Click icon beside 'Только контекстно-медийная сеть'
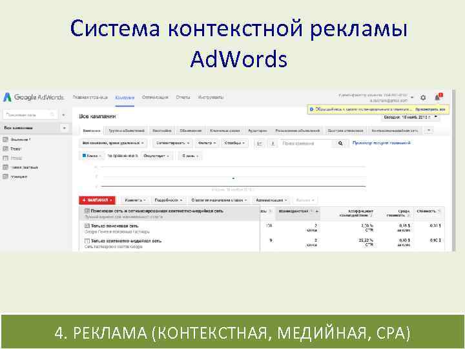 [87, 240]
